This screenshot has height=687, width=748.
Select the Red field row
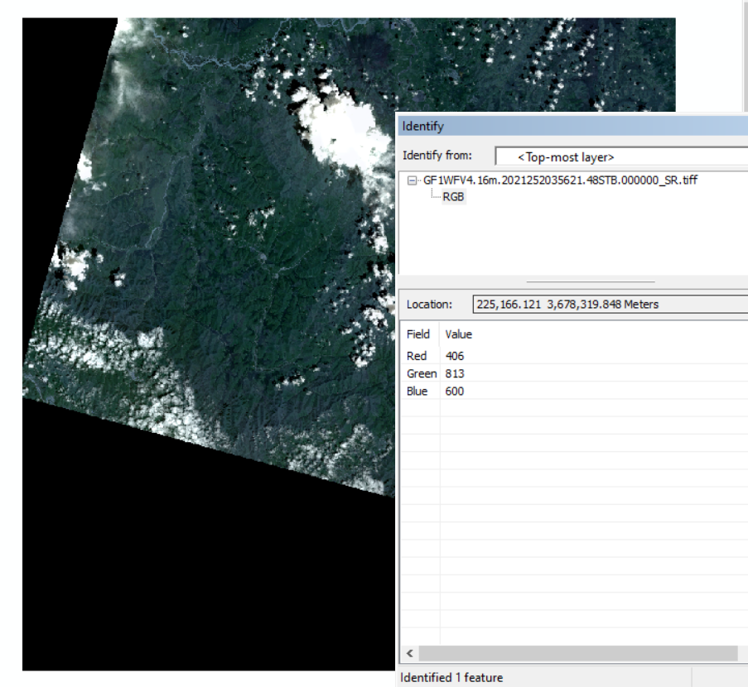click(417, 356)
